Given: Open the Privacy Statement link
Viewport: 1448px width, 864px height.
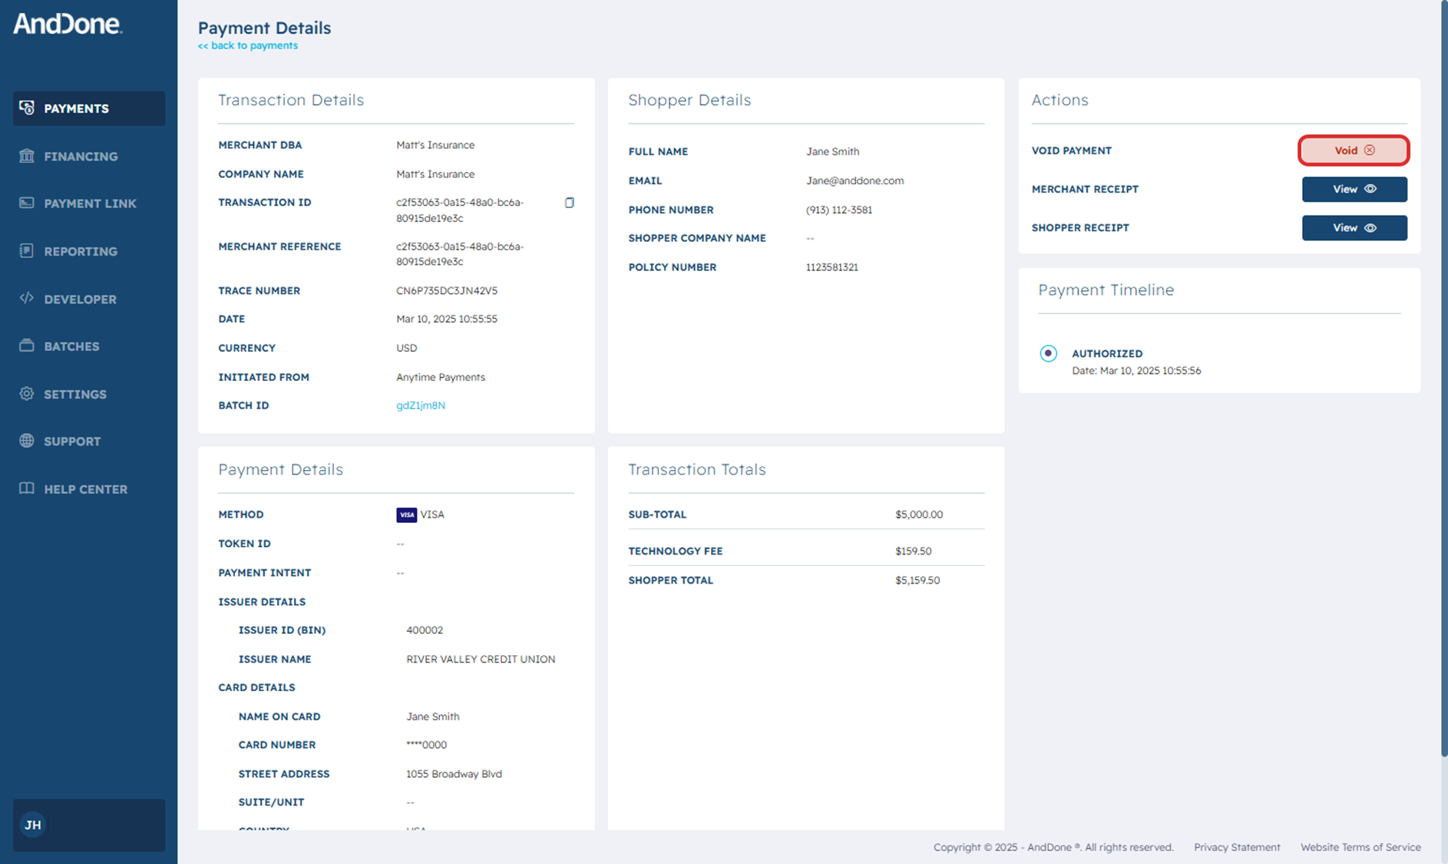Looking at the screenshot, I should click(1236, 847).
